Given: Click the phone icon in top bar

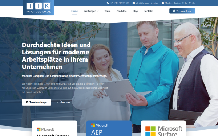Looking at the screenshot, I should 108,3.
